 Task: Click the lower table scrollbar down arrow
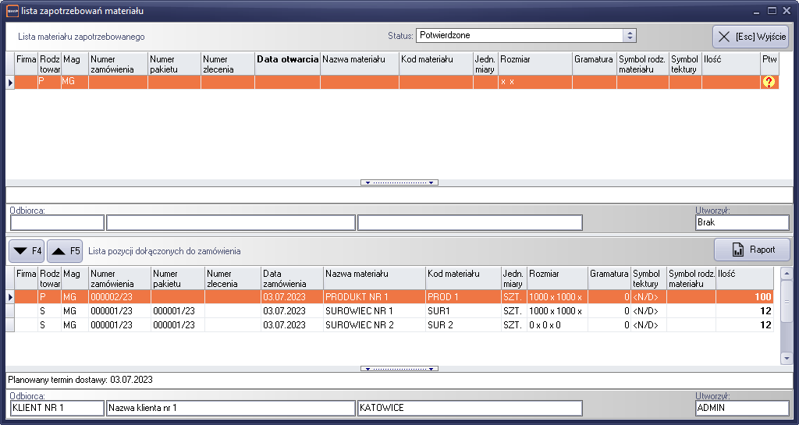[x=787, y=358]
